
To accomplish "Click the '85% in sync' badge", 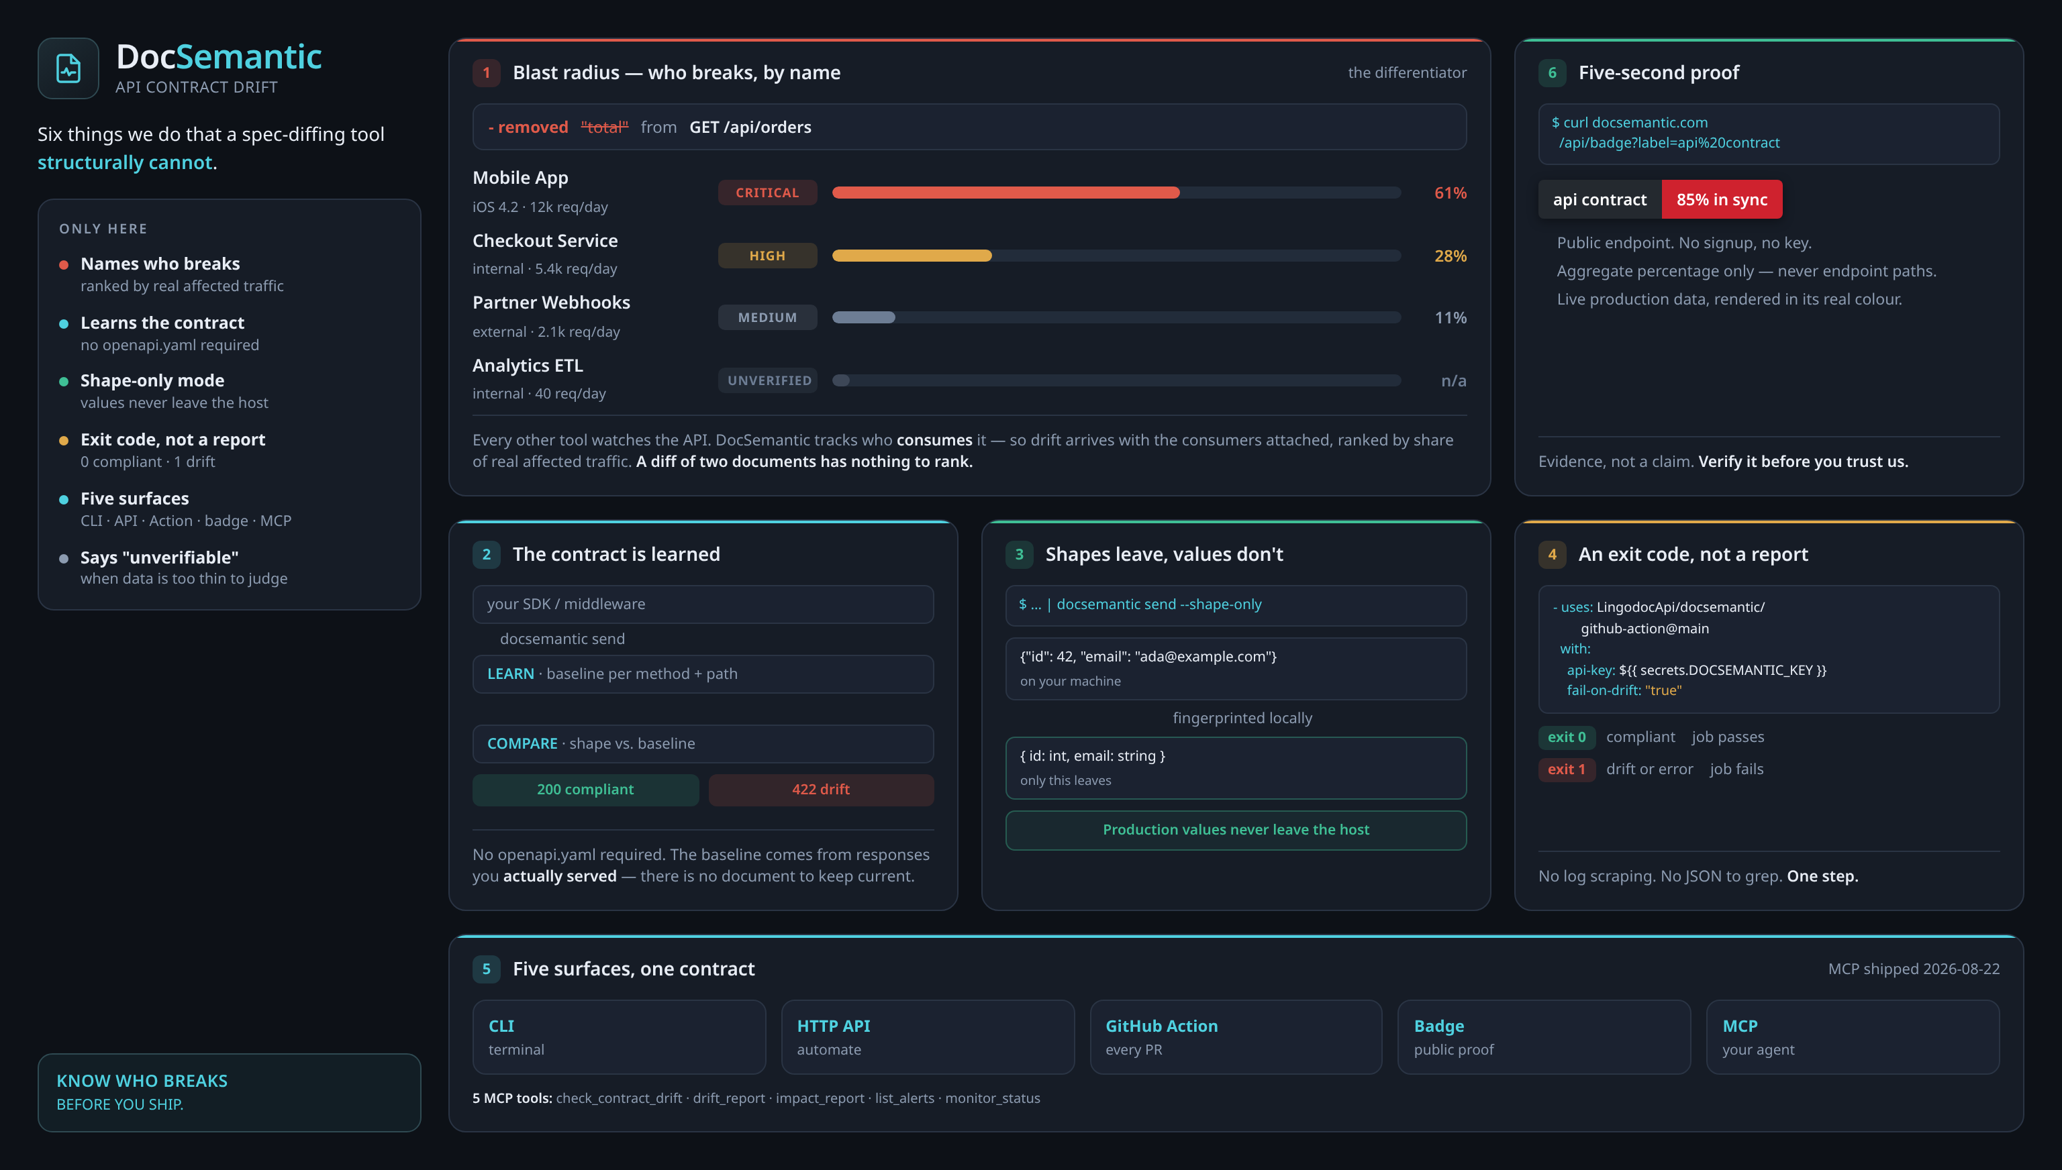I will point(1722,199).
